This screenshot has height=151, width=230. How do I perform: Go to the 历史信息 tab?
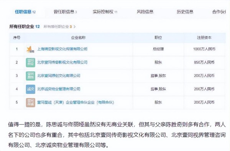(185, 12)
